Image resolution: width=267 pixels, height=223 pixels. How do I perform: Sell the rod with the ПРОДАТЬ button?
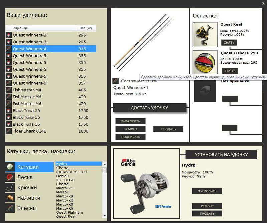coord(168,129)
